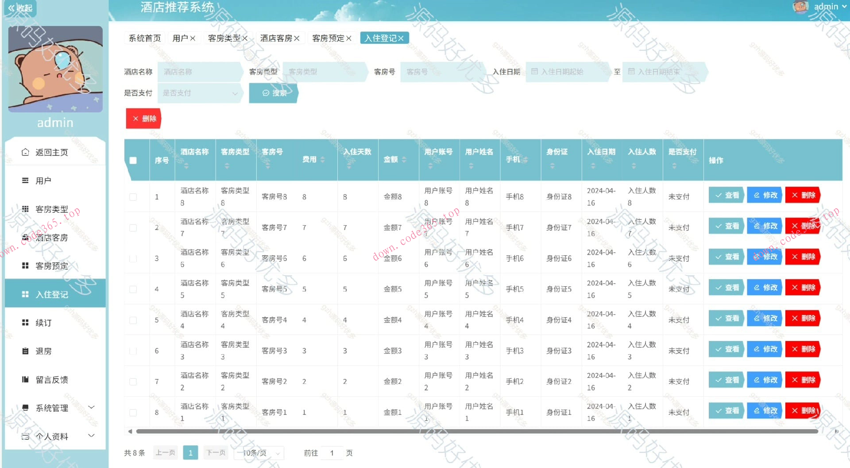
Task: Open 留言反馈 feedback sidebar icon
Action: 25,379
